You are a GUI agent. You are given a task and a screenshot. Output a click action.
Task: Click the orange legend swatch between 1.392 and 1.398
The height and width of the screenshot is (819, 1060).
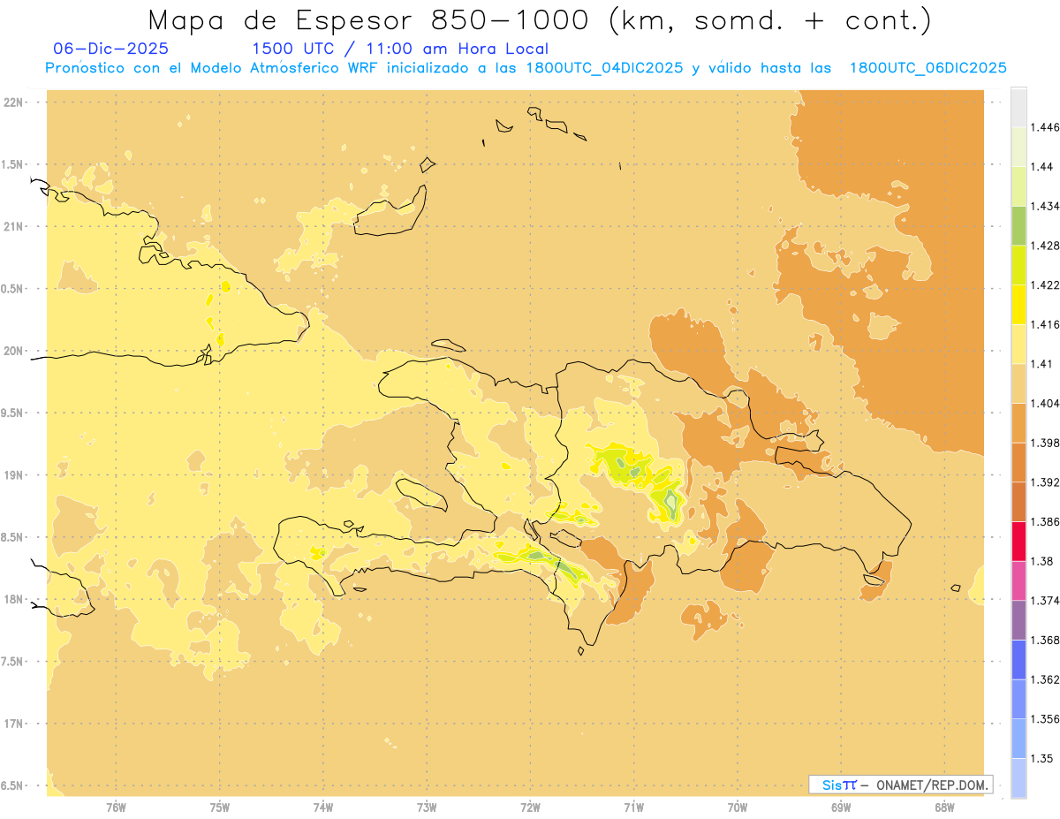[x=1018, y=463]
